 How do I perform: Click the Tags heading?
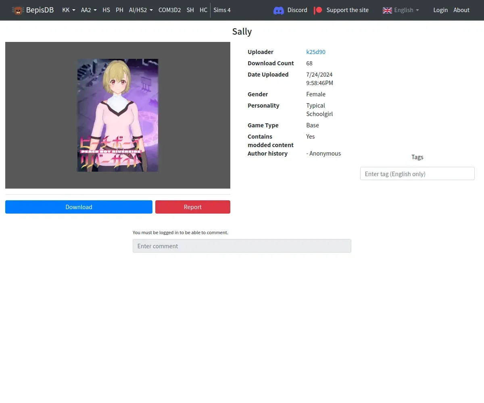point(417,157)
